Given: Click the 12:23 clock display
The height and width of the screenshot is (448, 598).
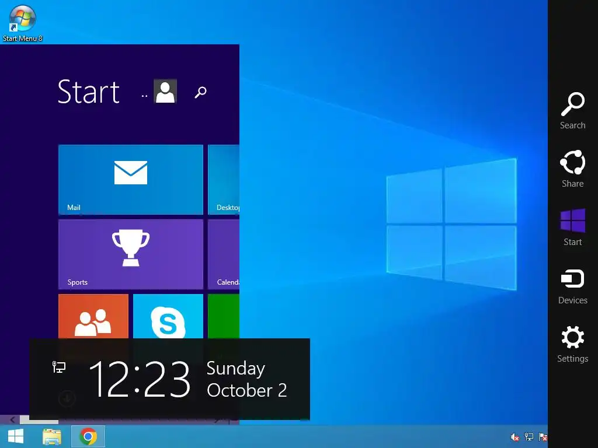Looking at the screenshot, I should [139, 379].
